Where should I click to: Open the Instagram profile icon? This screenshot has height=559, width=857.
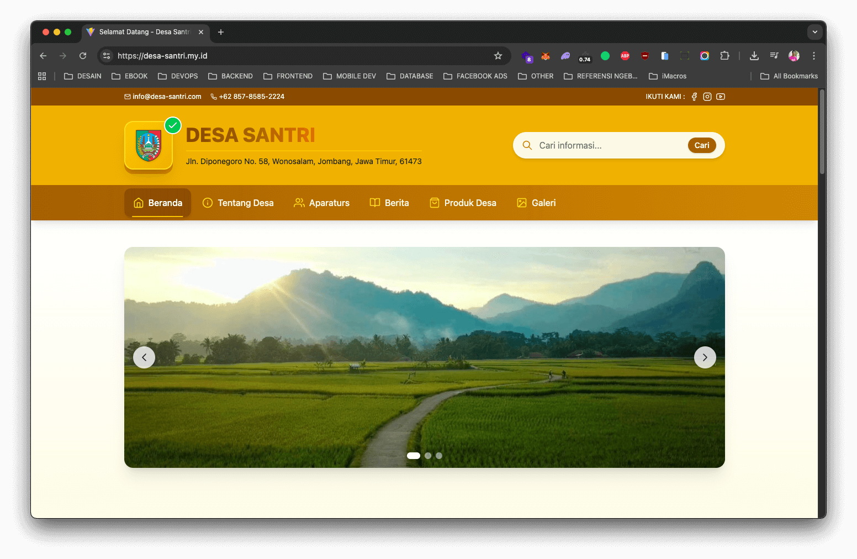point(707,97)
